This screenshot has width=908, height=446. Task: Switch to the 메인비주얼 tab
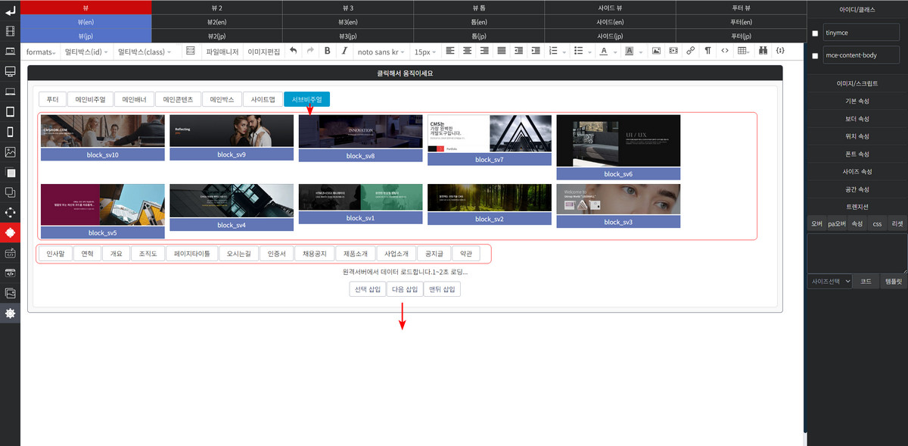pyautogui.click(x=91, y=99)
